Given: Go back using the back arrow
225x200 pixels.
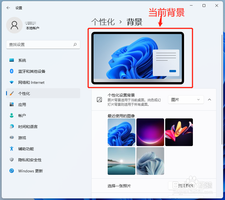Looking at the screenshot, I should [x=8, y=8].
